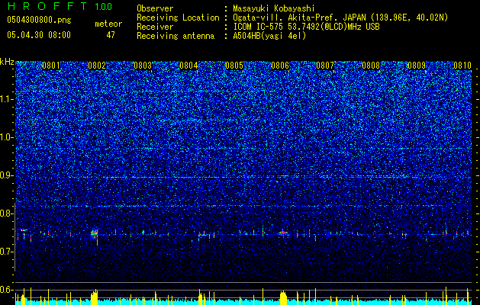The image size is (480, 305).
Task: Click the 0806 time marker
Action: (280, 66)
